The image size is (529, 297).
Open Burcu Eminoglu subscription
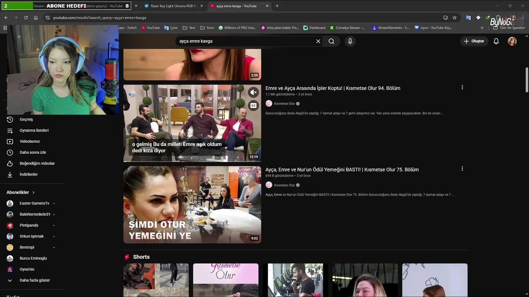click(33, 258)
